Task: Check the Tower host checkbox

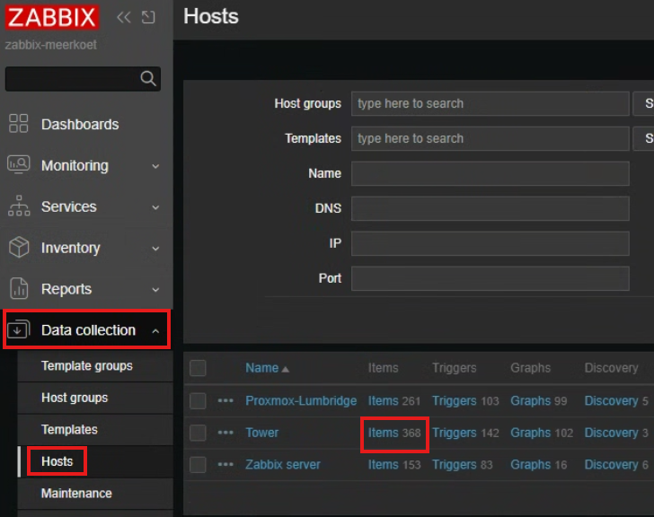Action: 198,433
